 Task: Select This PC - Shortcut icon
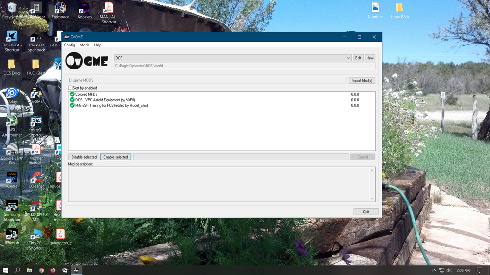pyautogui.click(x=36, y=239)
